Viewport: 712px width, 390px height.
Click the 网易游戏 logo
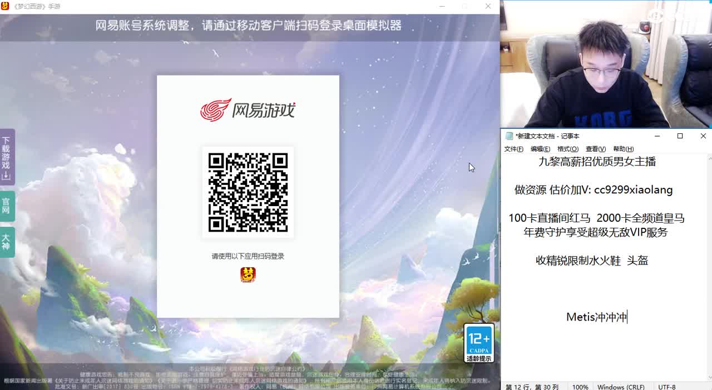[x=248, y=109]
